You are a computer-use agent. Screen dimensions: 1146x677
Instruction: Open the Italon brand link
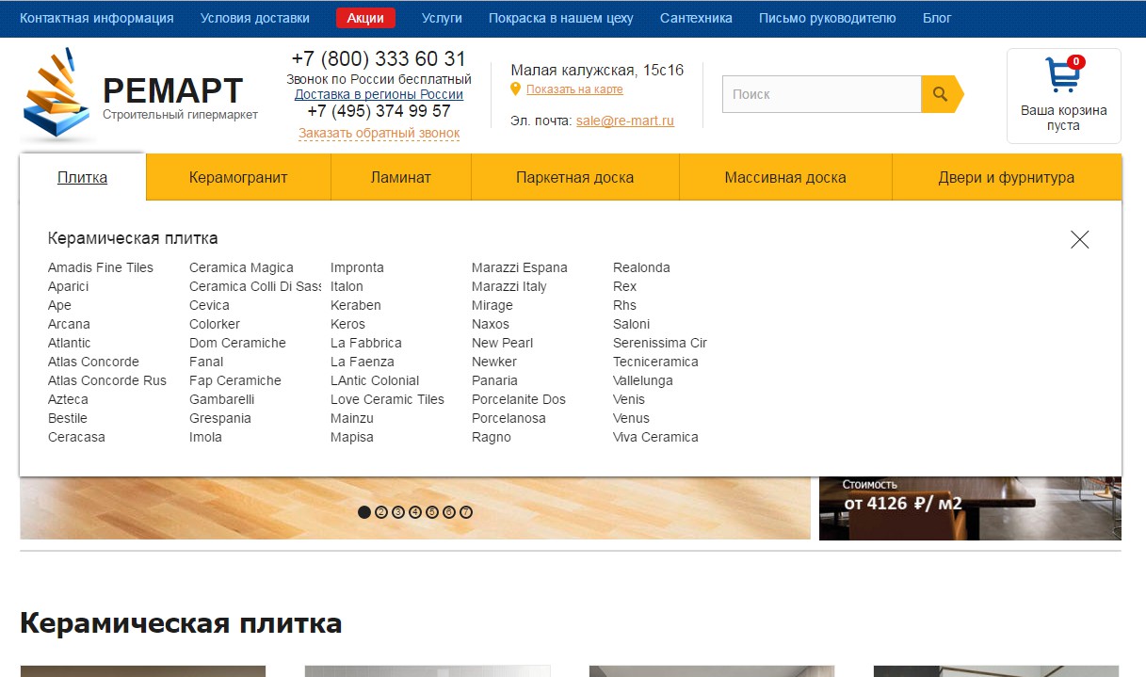[x=347, y=286]
